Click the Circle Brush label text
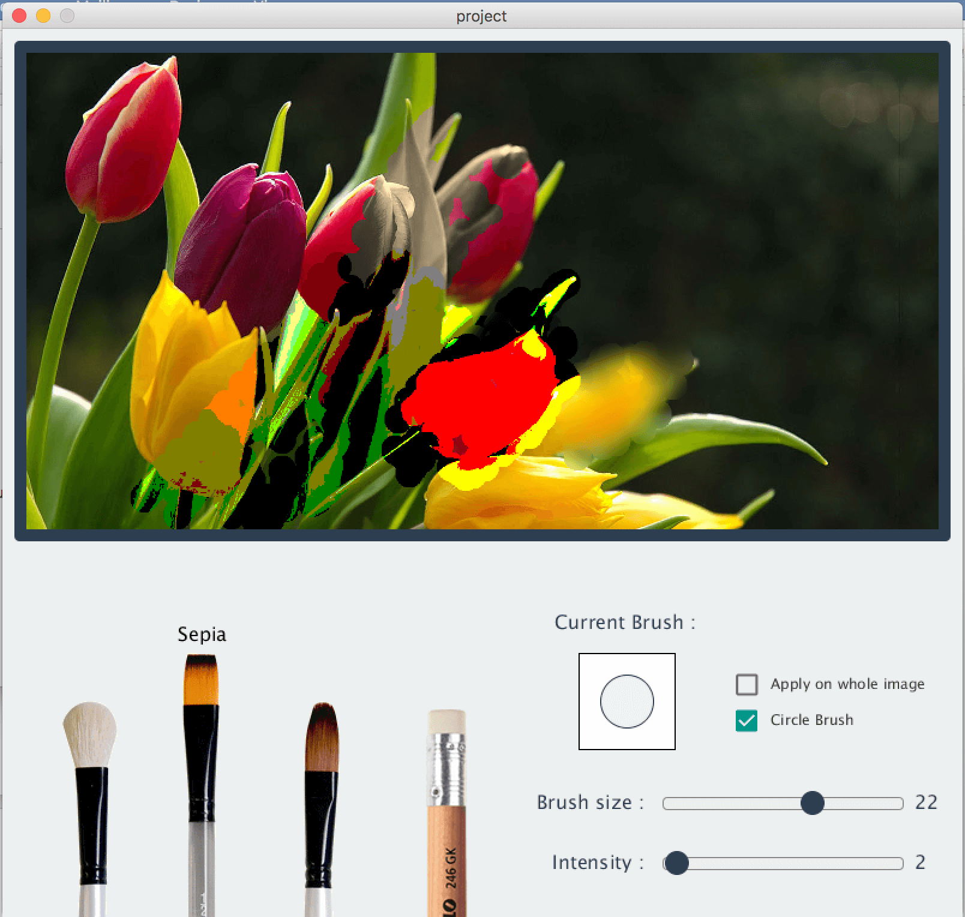This screenshot has height=917, width=965. pyautogui.click(x=811, y=720)
